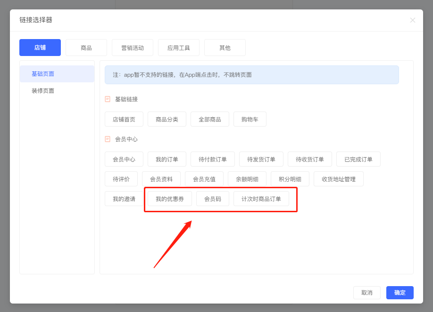Image resolution: width=433 pixels, height=312 pixels.
Task: Pick the 待付款订单 link option
Action: tap(213, 160)
